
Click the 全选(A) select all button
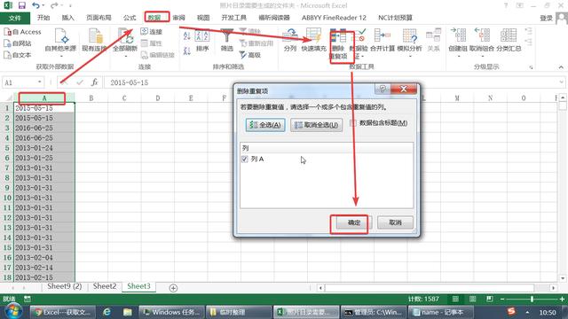265,125
